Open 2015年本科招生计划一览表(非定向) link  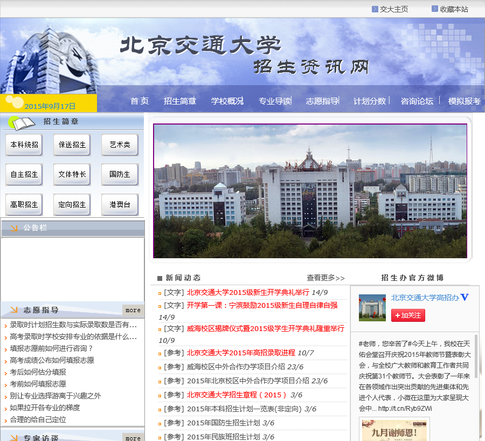click(x=244, y=409)
